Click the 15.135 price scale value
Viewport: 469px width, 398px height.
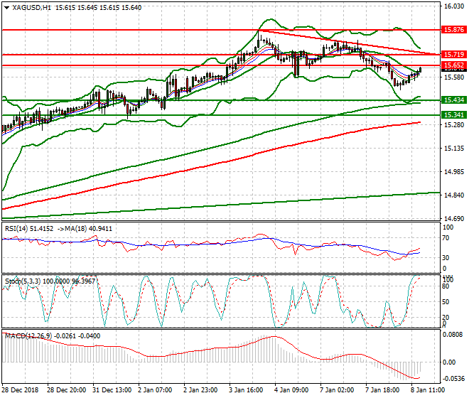454,149
